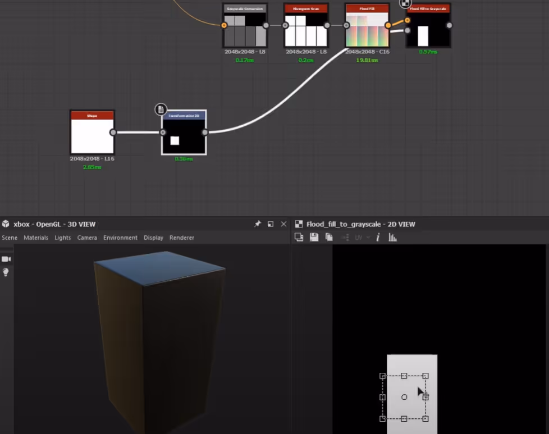Select the Grayscale Conversion node
This screenshot has width=549, height=434.
[x=245, y=25]
